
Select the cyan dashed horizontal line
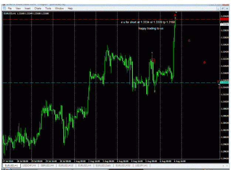[111, 83]
